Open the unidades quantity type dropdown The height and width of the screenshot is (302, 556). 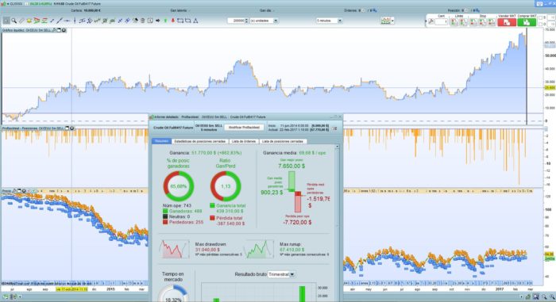[x=264, y=21]
